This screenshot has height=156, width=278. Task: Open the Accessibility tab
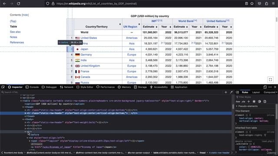pos(159,87)
